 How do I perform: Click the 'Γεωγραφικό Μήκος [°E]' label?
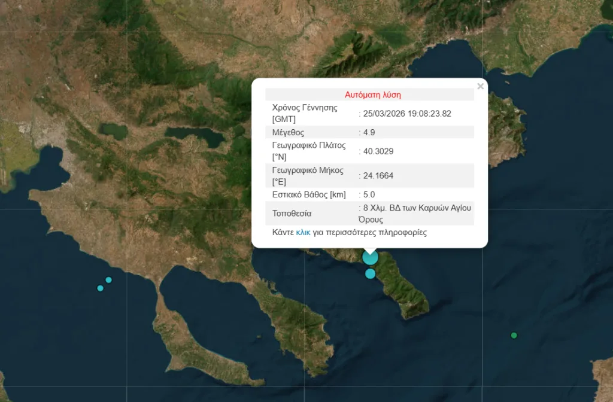point(308,176)
